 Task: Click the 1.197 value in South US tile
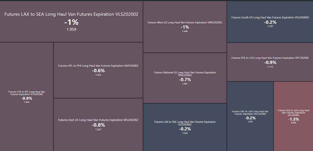click(x=270, y=27)
